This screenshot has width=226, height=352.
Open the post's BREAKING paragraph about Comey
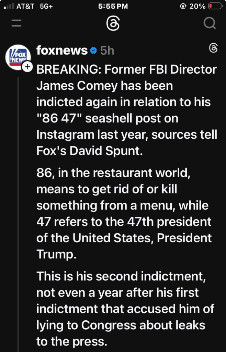[126, 110]
